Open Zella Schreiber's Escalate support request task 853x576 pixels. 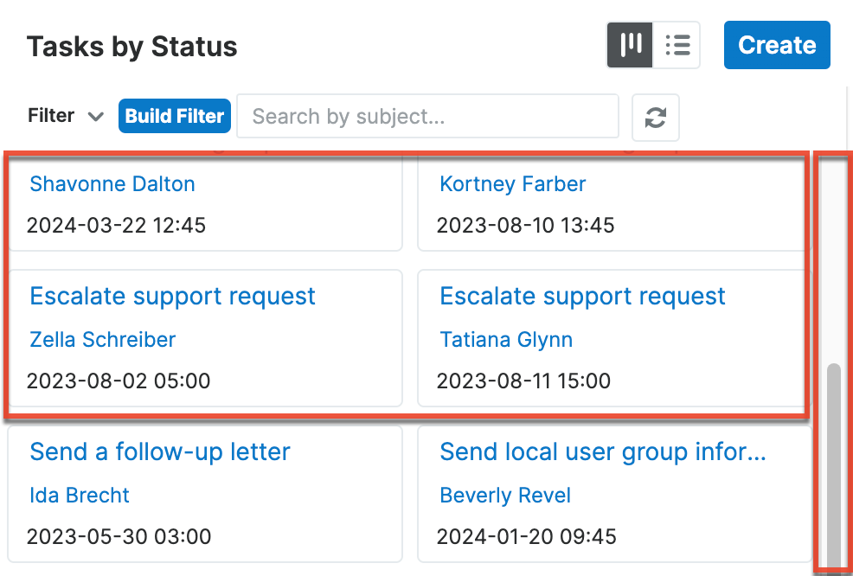click(172, 297)
